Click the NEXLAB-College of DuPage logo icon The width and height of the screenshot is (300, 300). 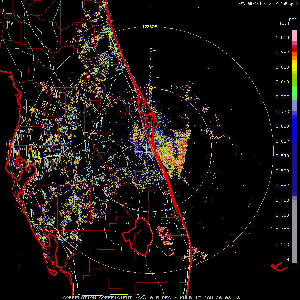click(297, 4)
